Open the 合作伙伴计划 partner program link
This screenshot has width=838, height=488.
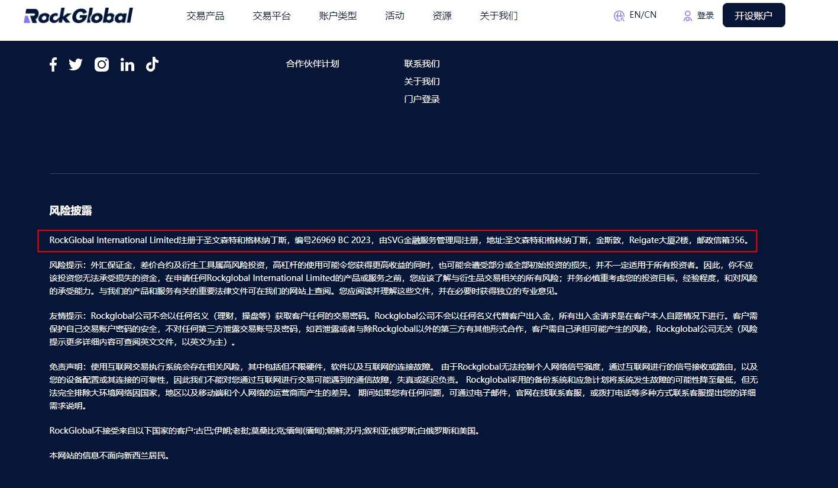click(x=312, y=63)
